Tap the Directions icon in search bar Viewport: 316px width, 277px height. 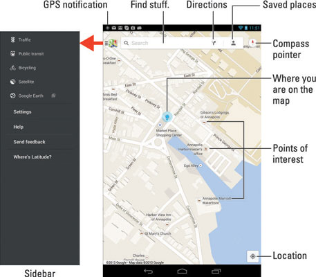point(214,43)
